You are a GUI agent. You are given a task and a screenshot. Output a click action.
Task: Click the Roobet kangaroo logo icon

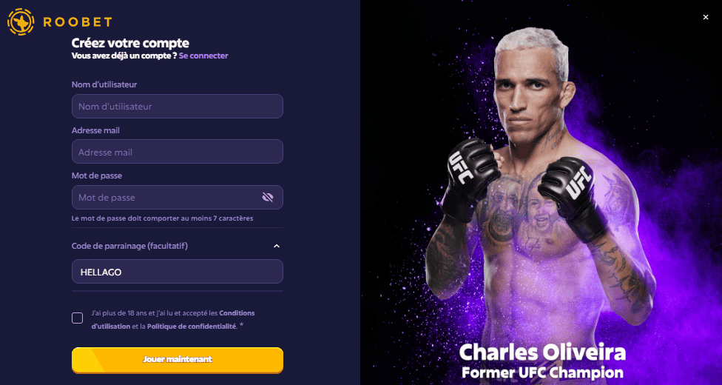(21, 21)
